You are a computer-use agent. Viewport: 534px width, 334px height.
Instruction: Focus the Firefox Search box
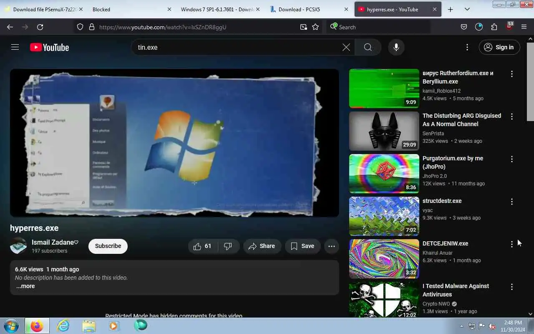378,27
